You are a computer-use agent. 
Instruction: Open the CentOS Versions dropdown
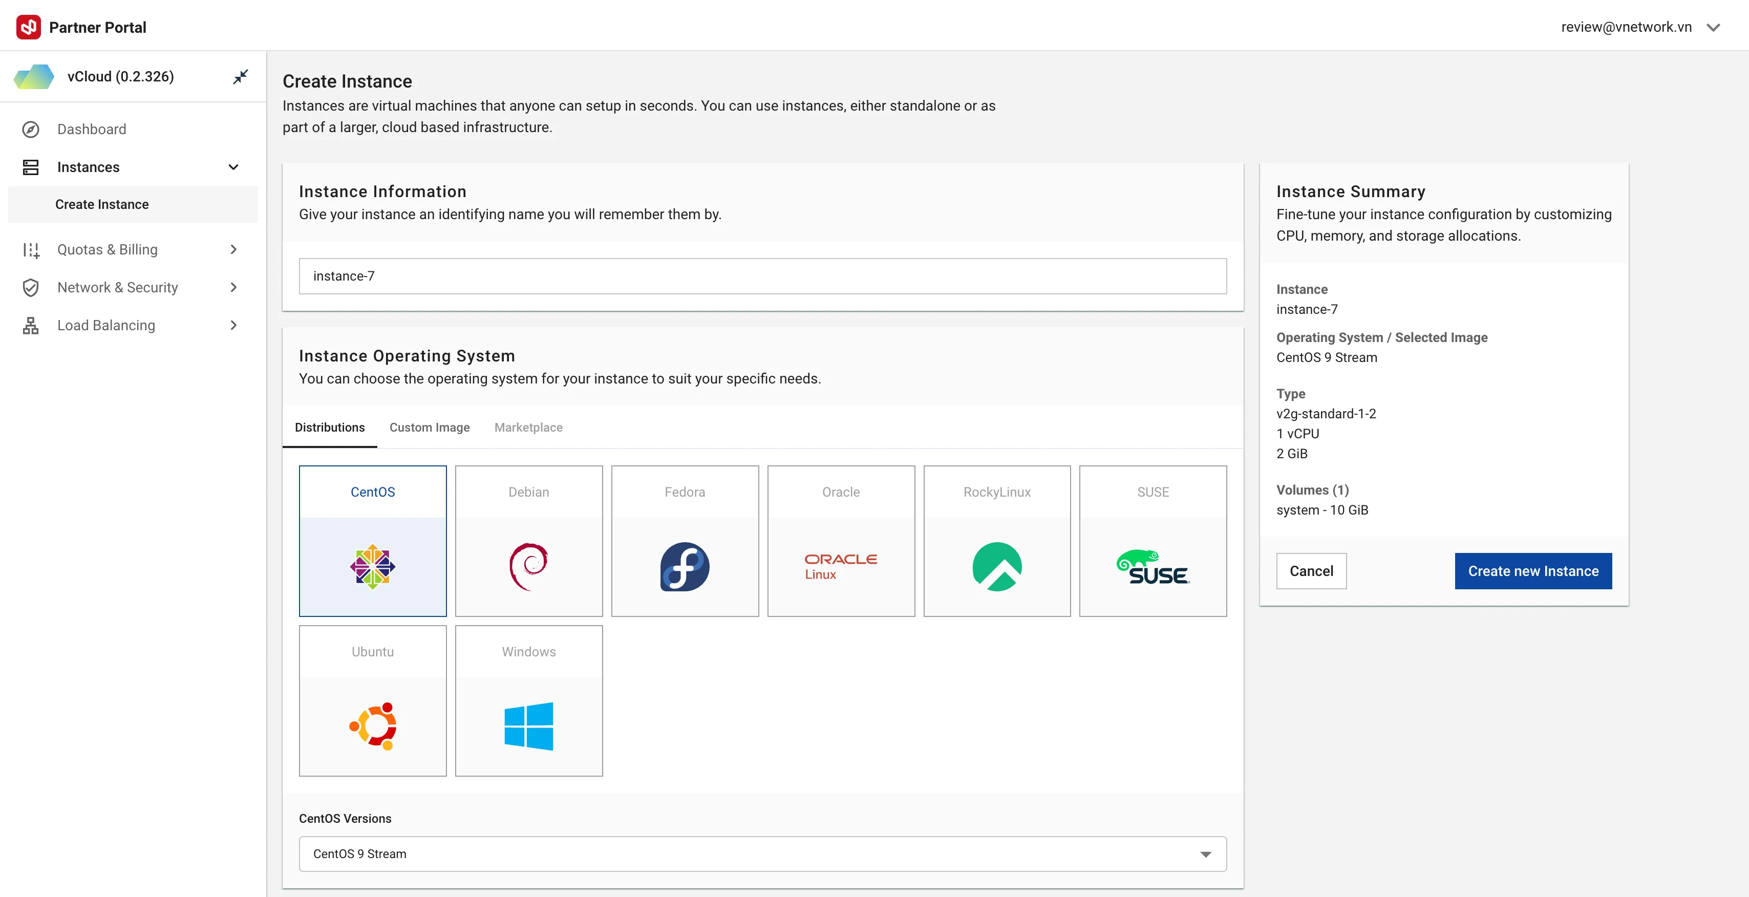click(x=762, y=853)
